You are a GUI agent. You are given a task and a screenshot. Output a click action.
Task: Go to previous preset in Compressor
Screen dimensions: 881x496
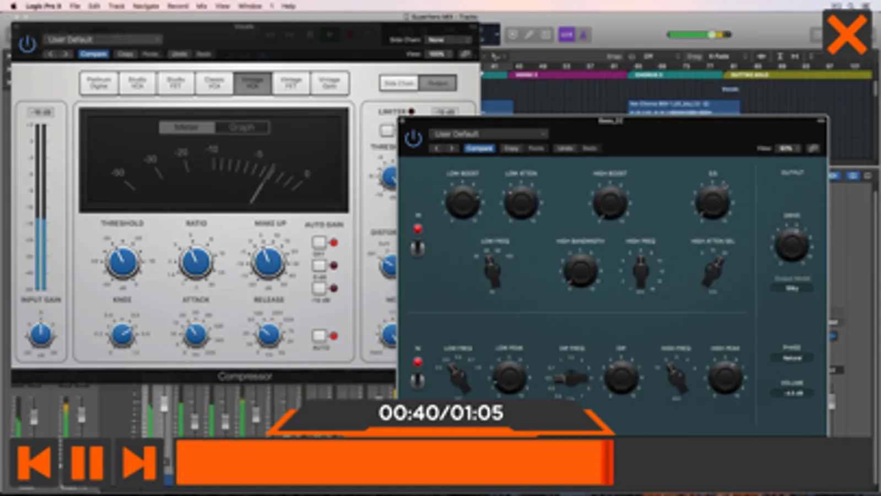[x=51, y=54]
